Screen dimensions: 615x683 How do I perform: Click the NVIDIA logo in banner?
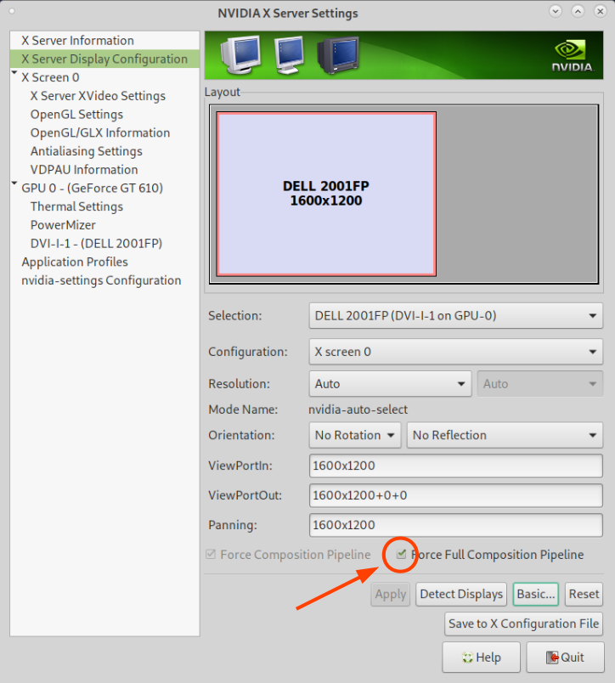pyautogui.click(x=573, y=56)
